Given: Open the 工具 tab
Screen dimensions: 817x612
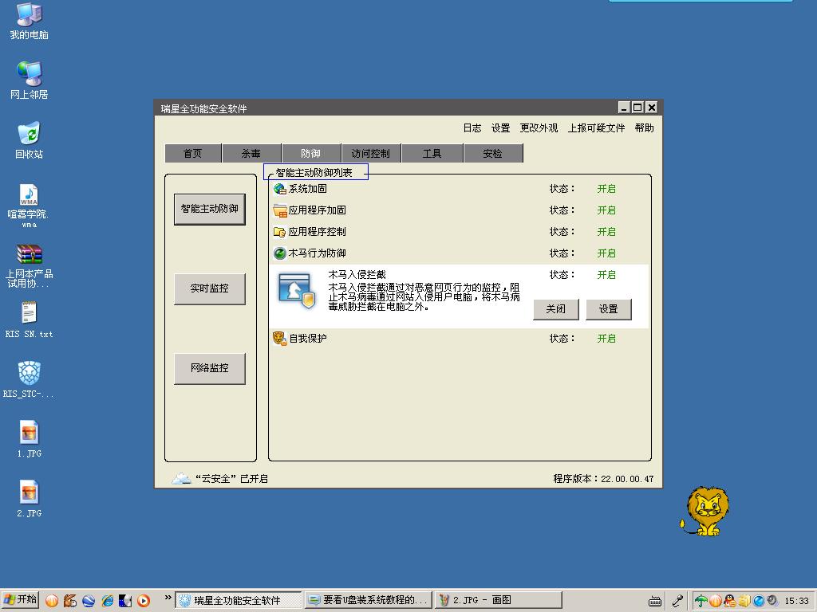Looking at the screenshot, I should pyautogui.click(x=432, y=154).
